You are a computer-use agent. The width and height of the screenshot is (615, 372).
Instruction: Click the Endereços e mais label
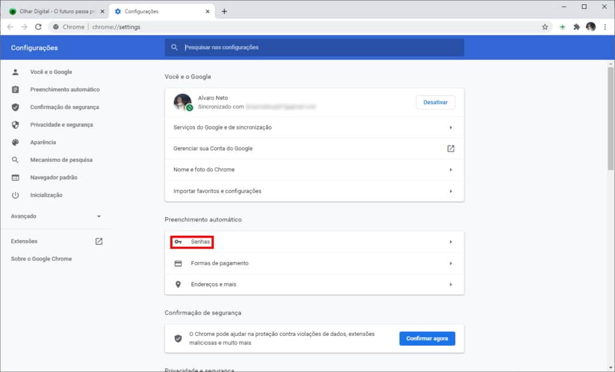[x=213, y=284]
